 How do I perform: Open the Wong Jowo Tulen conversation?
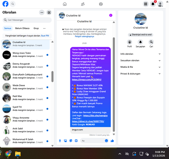tap(25, 55)
